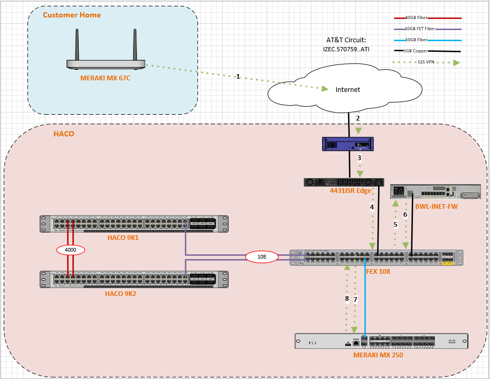Click the HACO container title label

point(64,134)
